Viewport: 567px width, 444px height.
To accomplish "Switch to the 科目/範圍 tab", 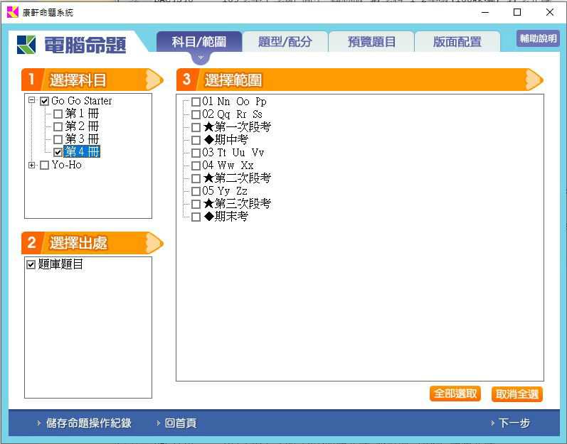I will point(199,41).
